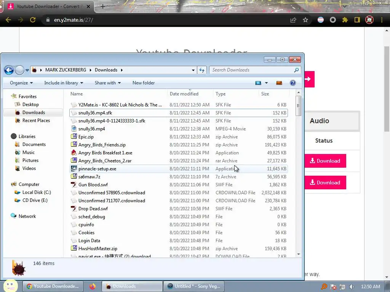Select the Drop Dead.swf flash file icon

point(74,209)
